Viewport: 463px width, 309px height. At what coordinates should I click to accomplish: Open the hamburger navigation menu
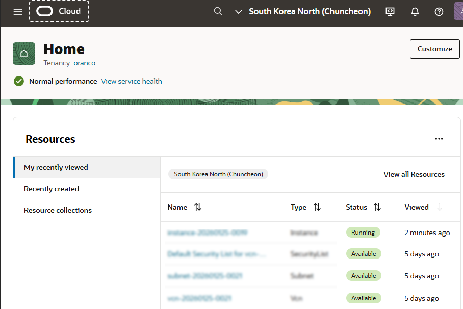(x=18, y=12)
